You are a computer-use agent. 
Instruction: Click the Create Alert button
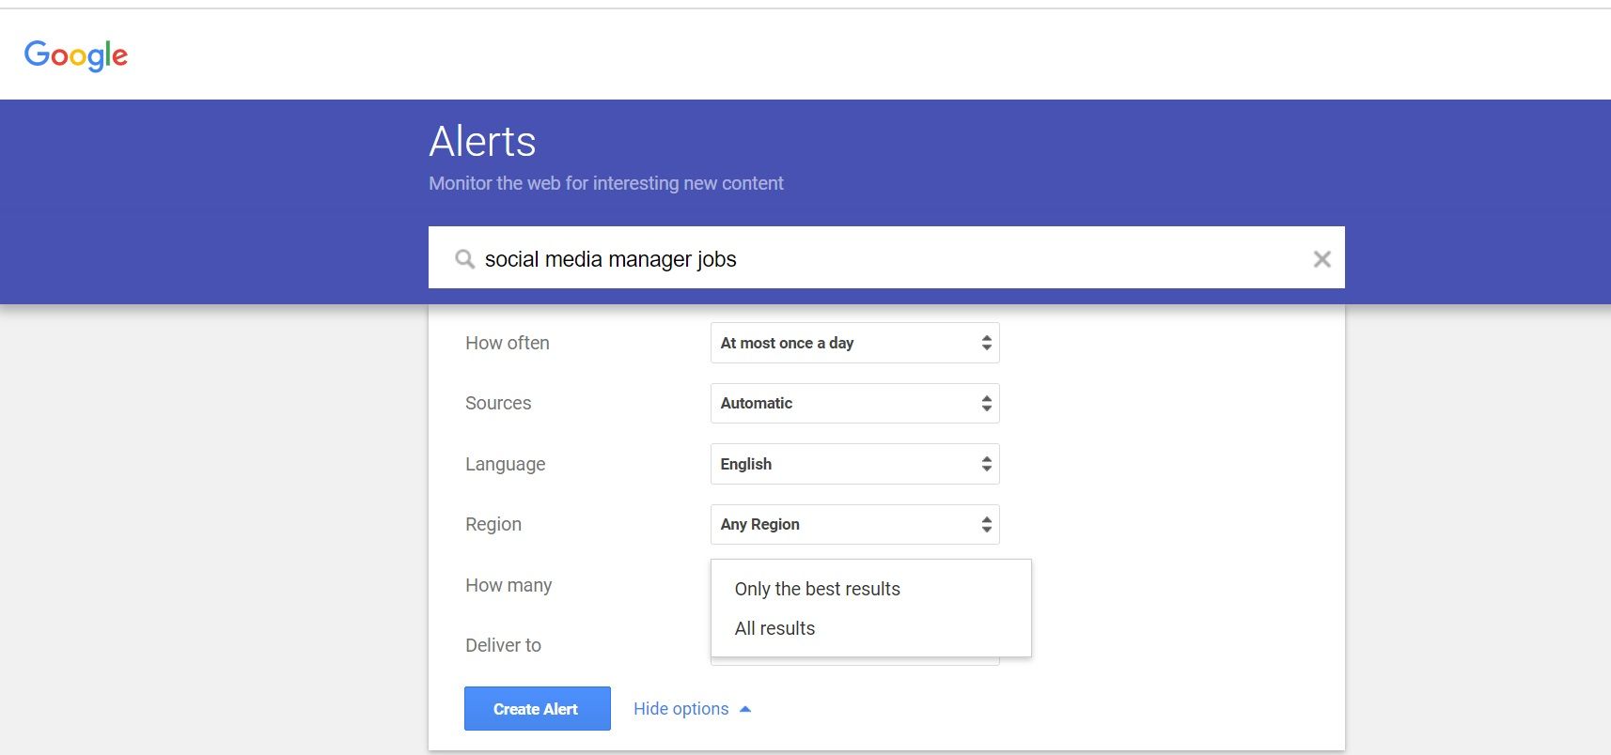pos(537,708)
